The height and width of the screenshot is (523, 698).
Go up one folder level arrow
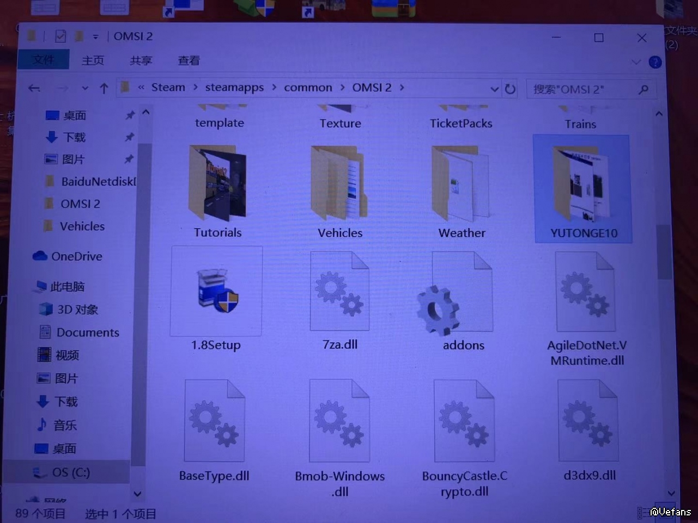click(x=104, y=88)
